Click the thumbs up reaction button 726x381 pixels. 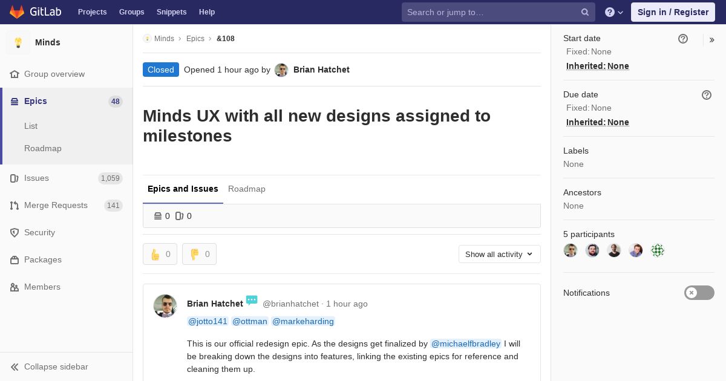(x=160, y=254)
